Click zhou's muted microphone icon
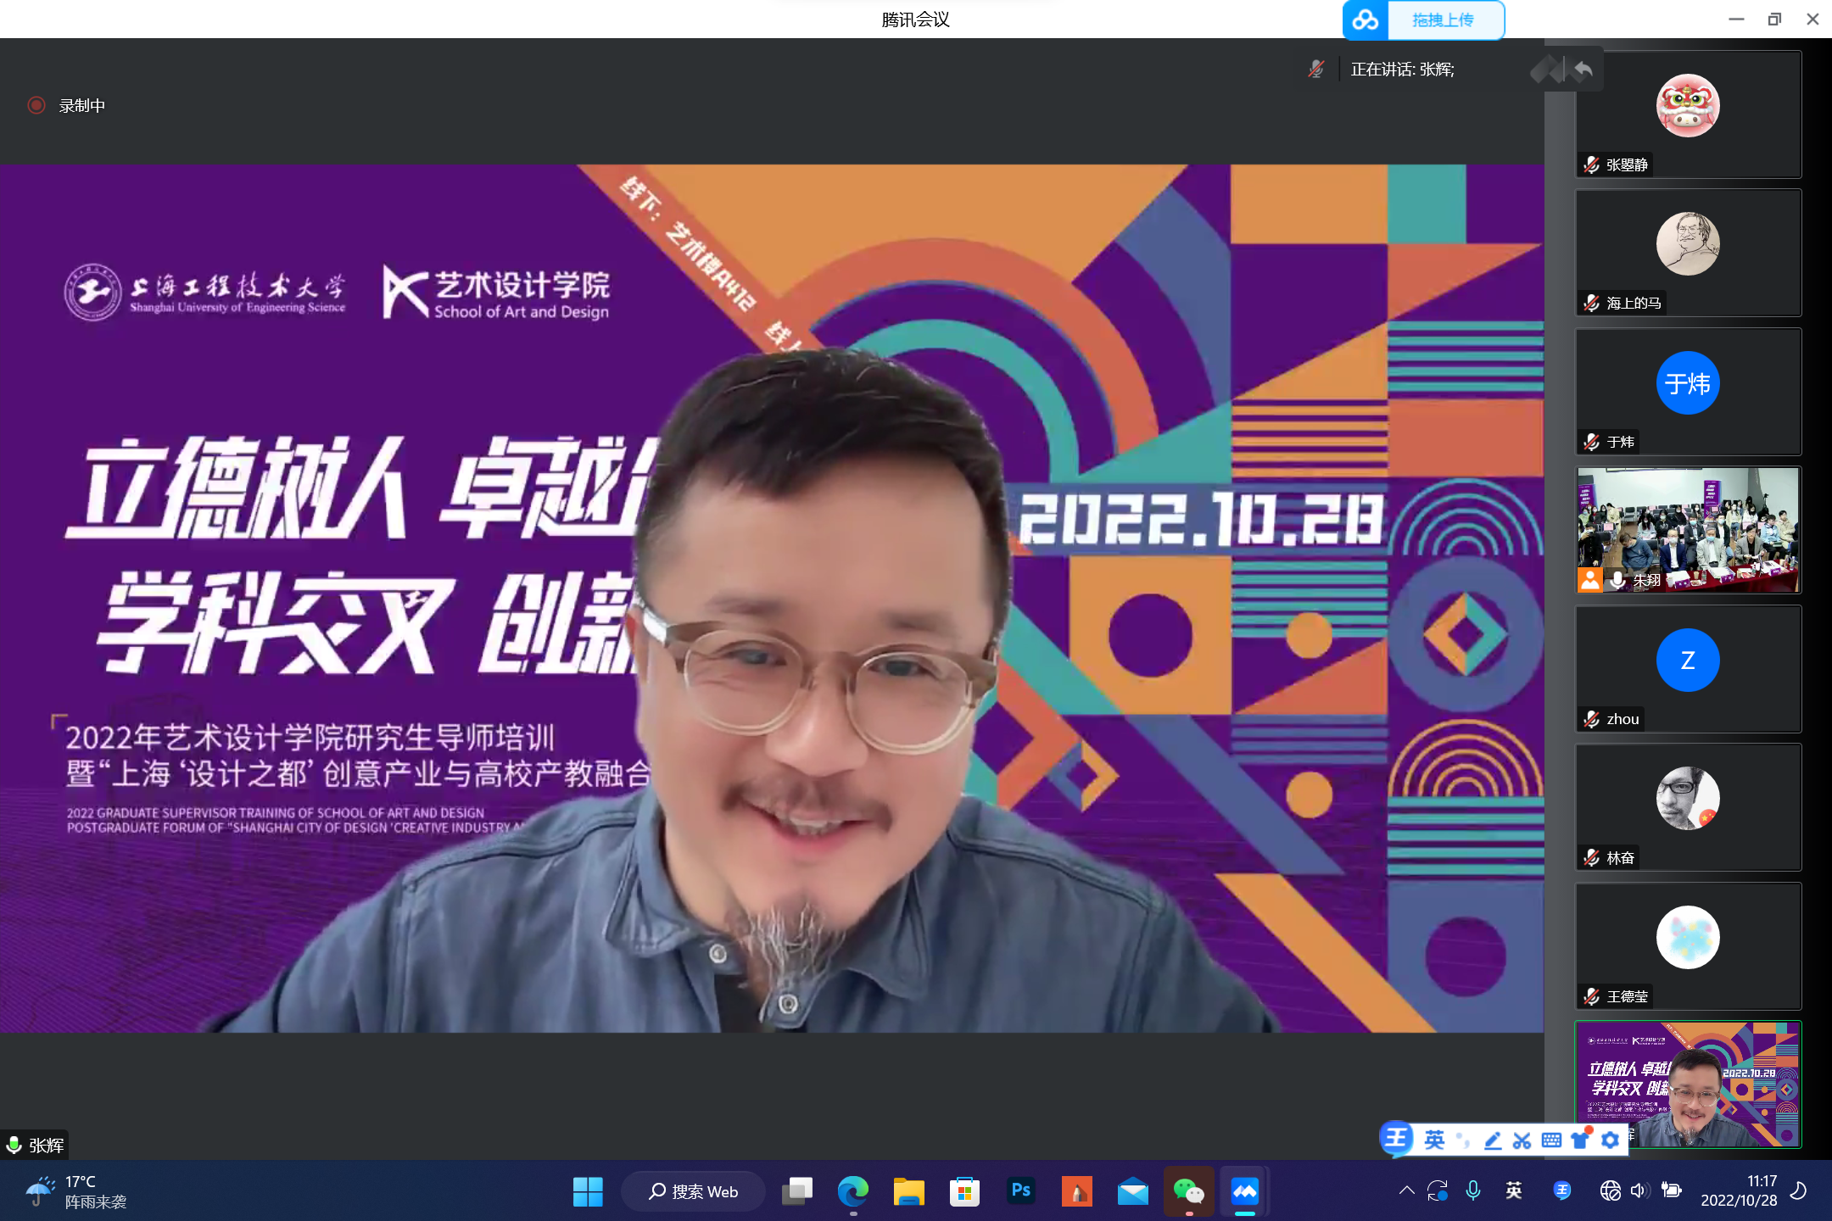This screenshot has width=1832, height=1221. pyautogui.click(x=1591, y=719)
